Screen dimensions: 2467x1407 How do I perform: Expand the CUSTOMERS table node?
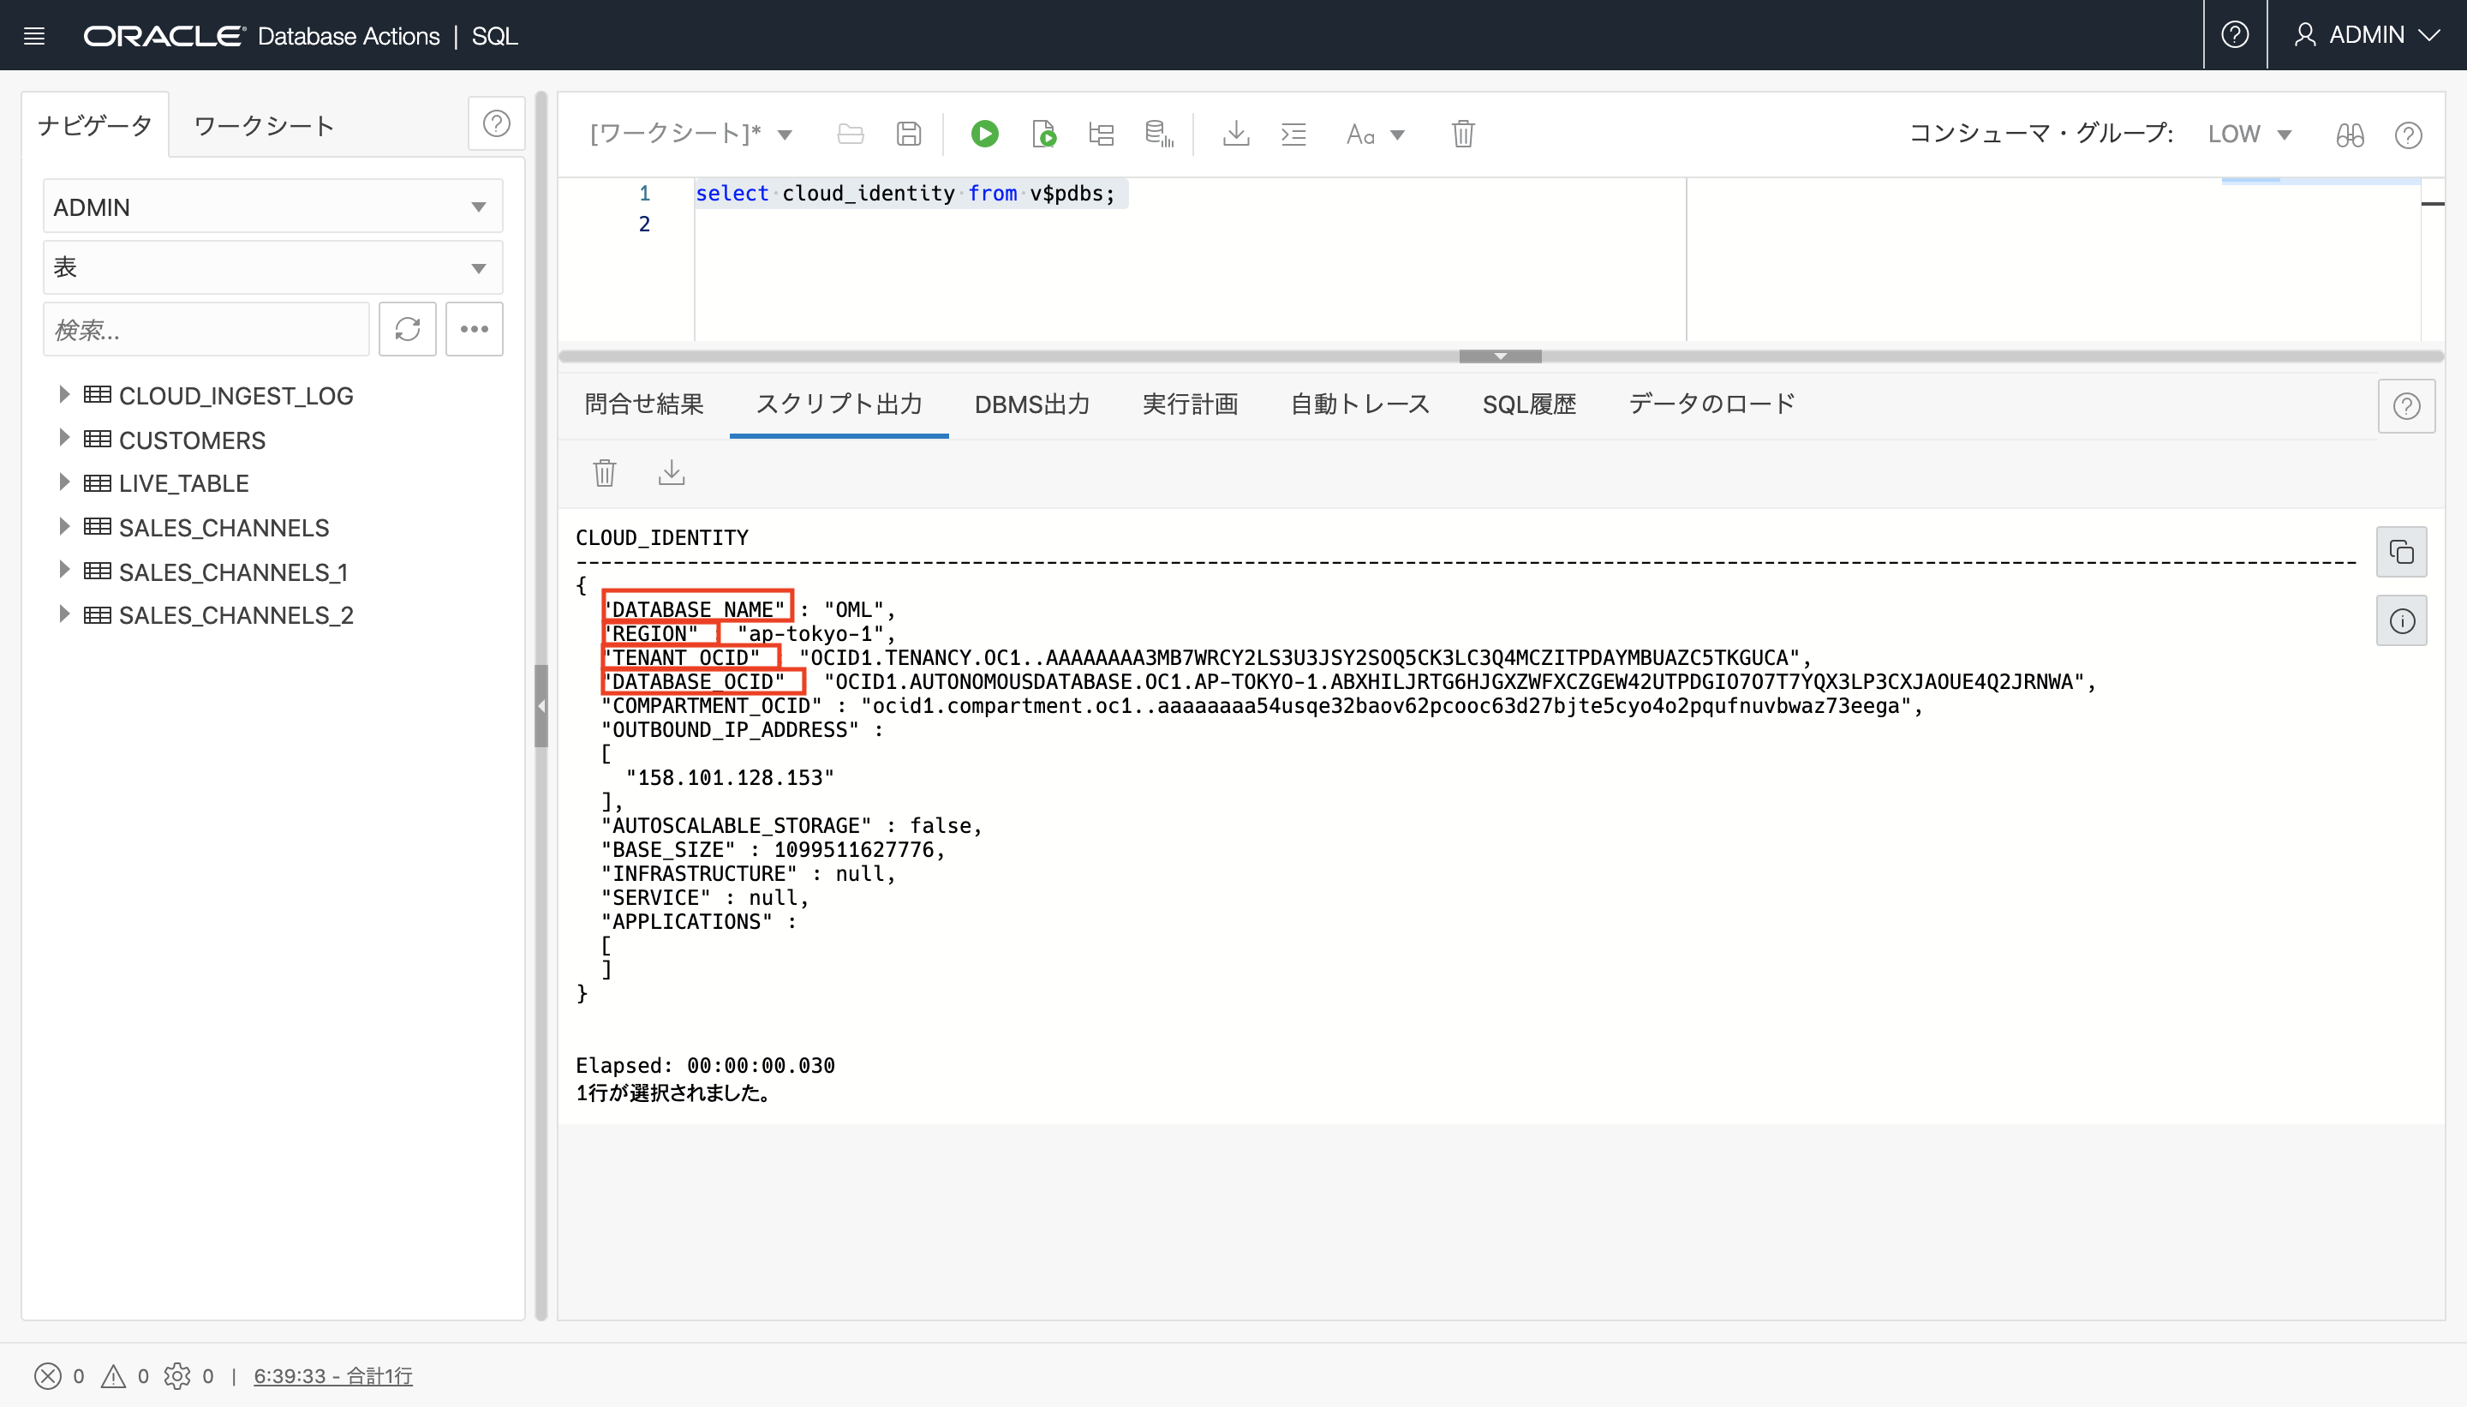63,438
